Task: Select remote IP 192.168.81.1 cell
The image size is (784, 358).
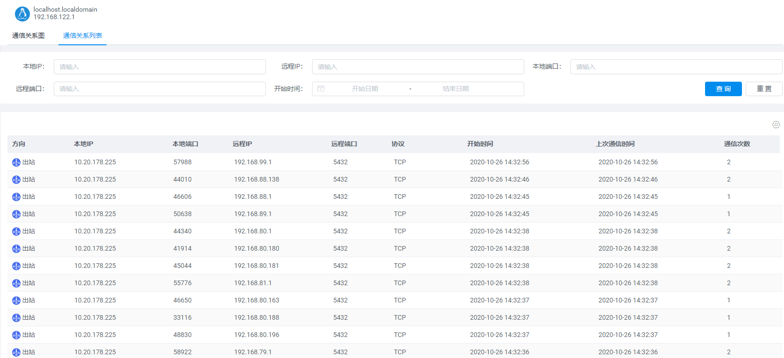Action: click(253, 283)
